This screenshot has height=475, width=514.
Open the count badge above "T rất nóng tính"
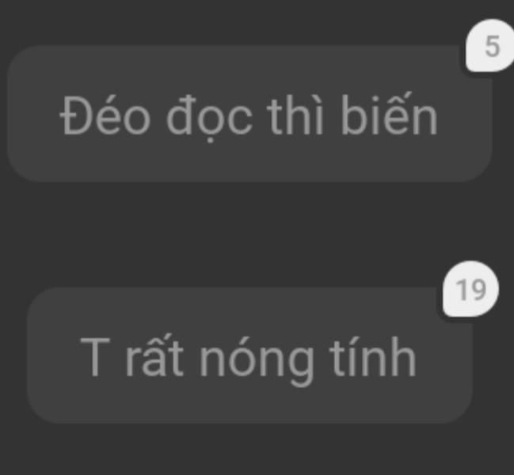pyautogui.click(x=470, y=289)
